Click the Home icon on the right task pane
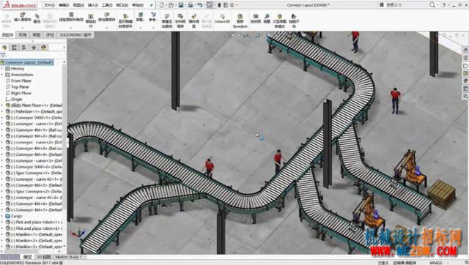The width and height of the screenshot is (469, 265). tap(465, 50)
